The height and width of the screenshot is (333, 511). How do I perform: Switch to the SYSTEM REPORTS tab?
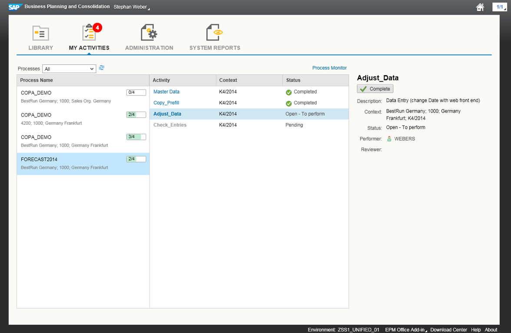tap(215, 48)
